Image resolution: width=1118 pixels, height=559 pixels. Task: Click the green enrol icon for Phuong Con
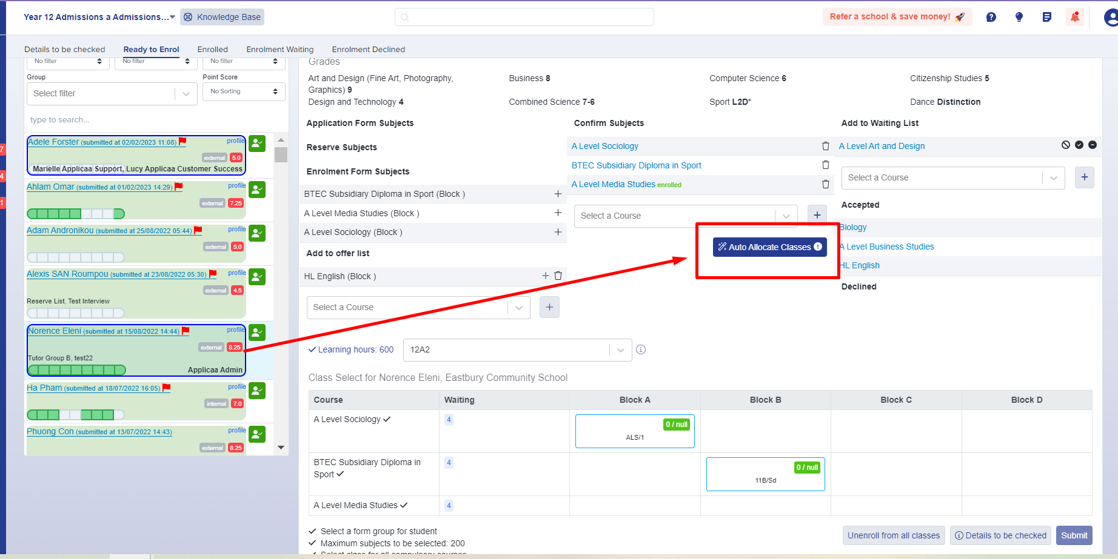(257, 434)
